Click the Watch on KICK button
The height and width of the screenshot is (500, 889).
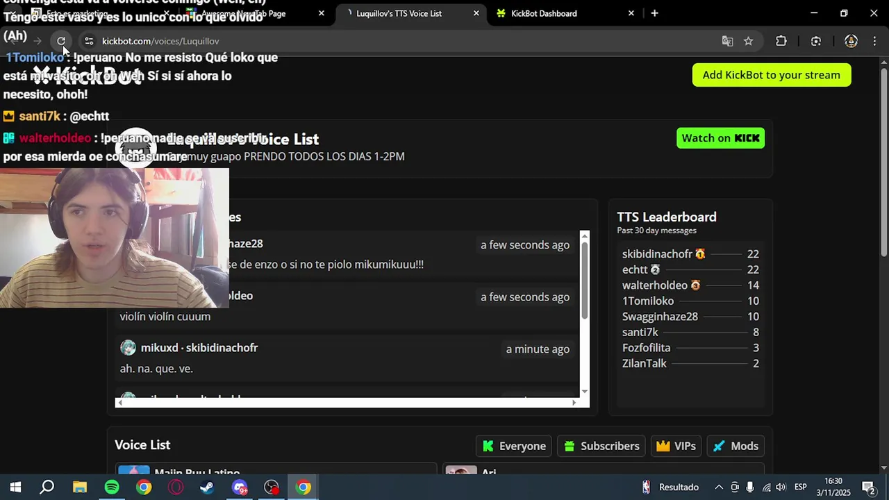(x=720, y=138)
